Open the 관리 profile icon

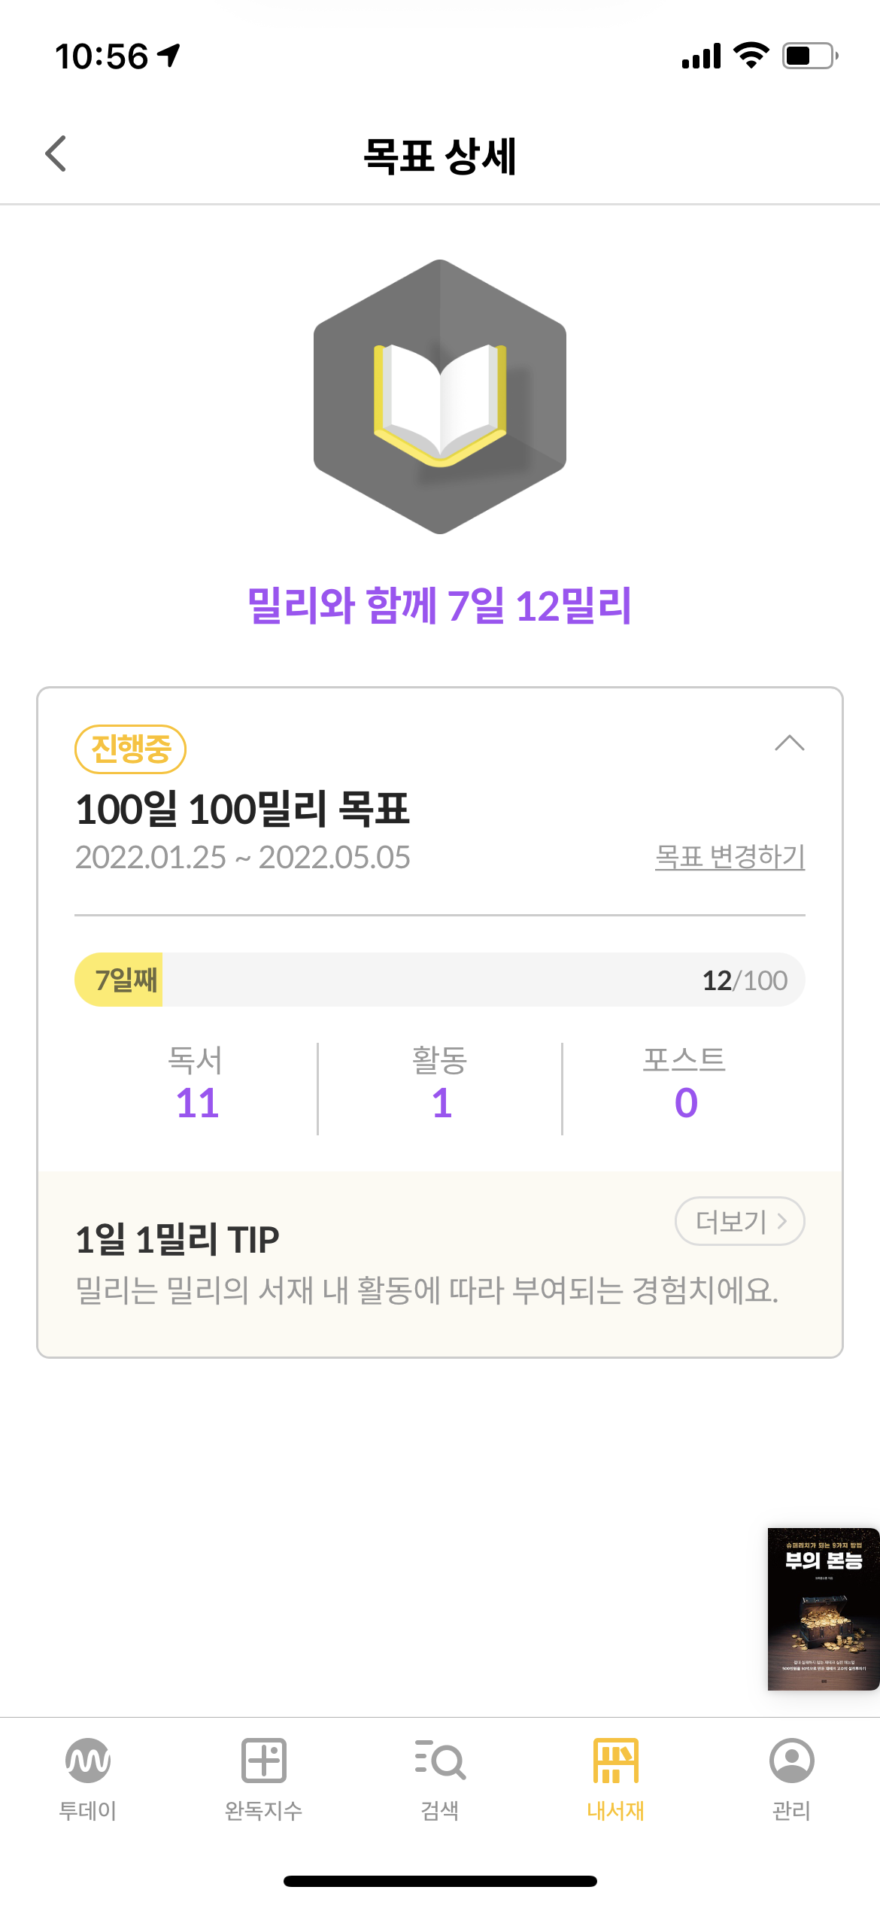pos(791,1761)
